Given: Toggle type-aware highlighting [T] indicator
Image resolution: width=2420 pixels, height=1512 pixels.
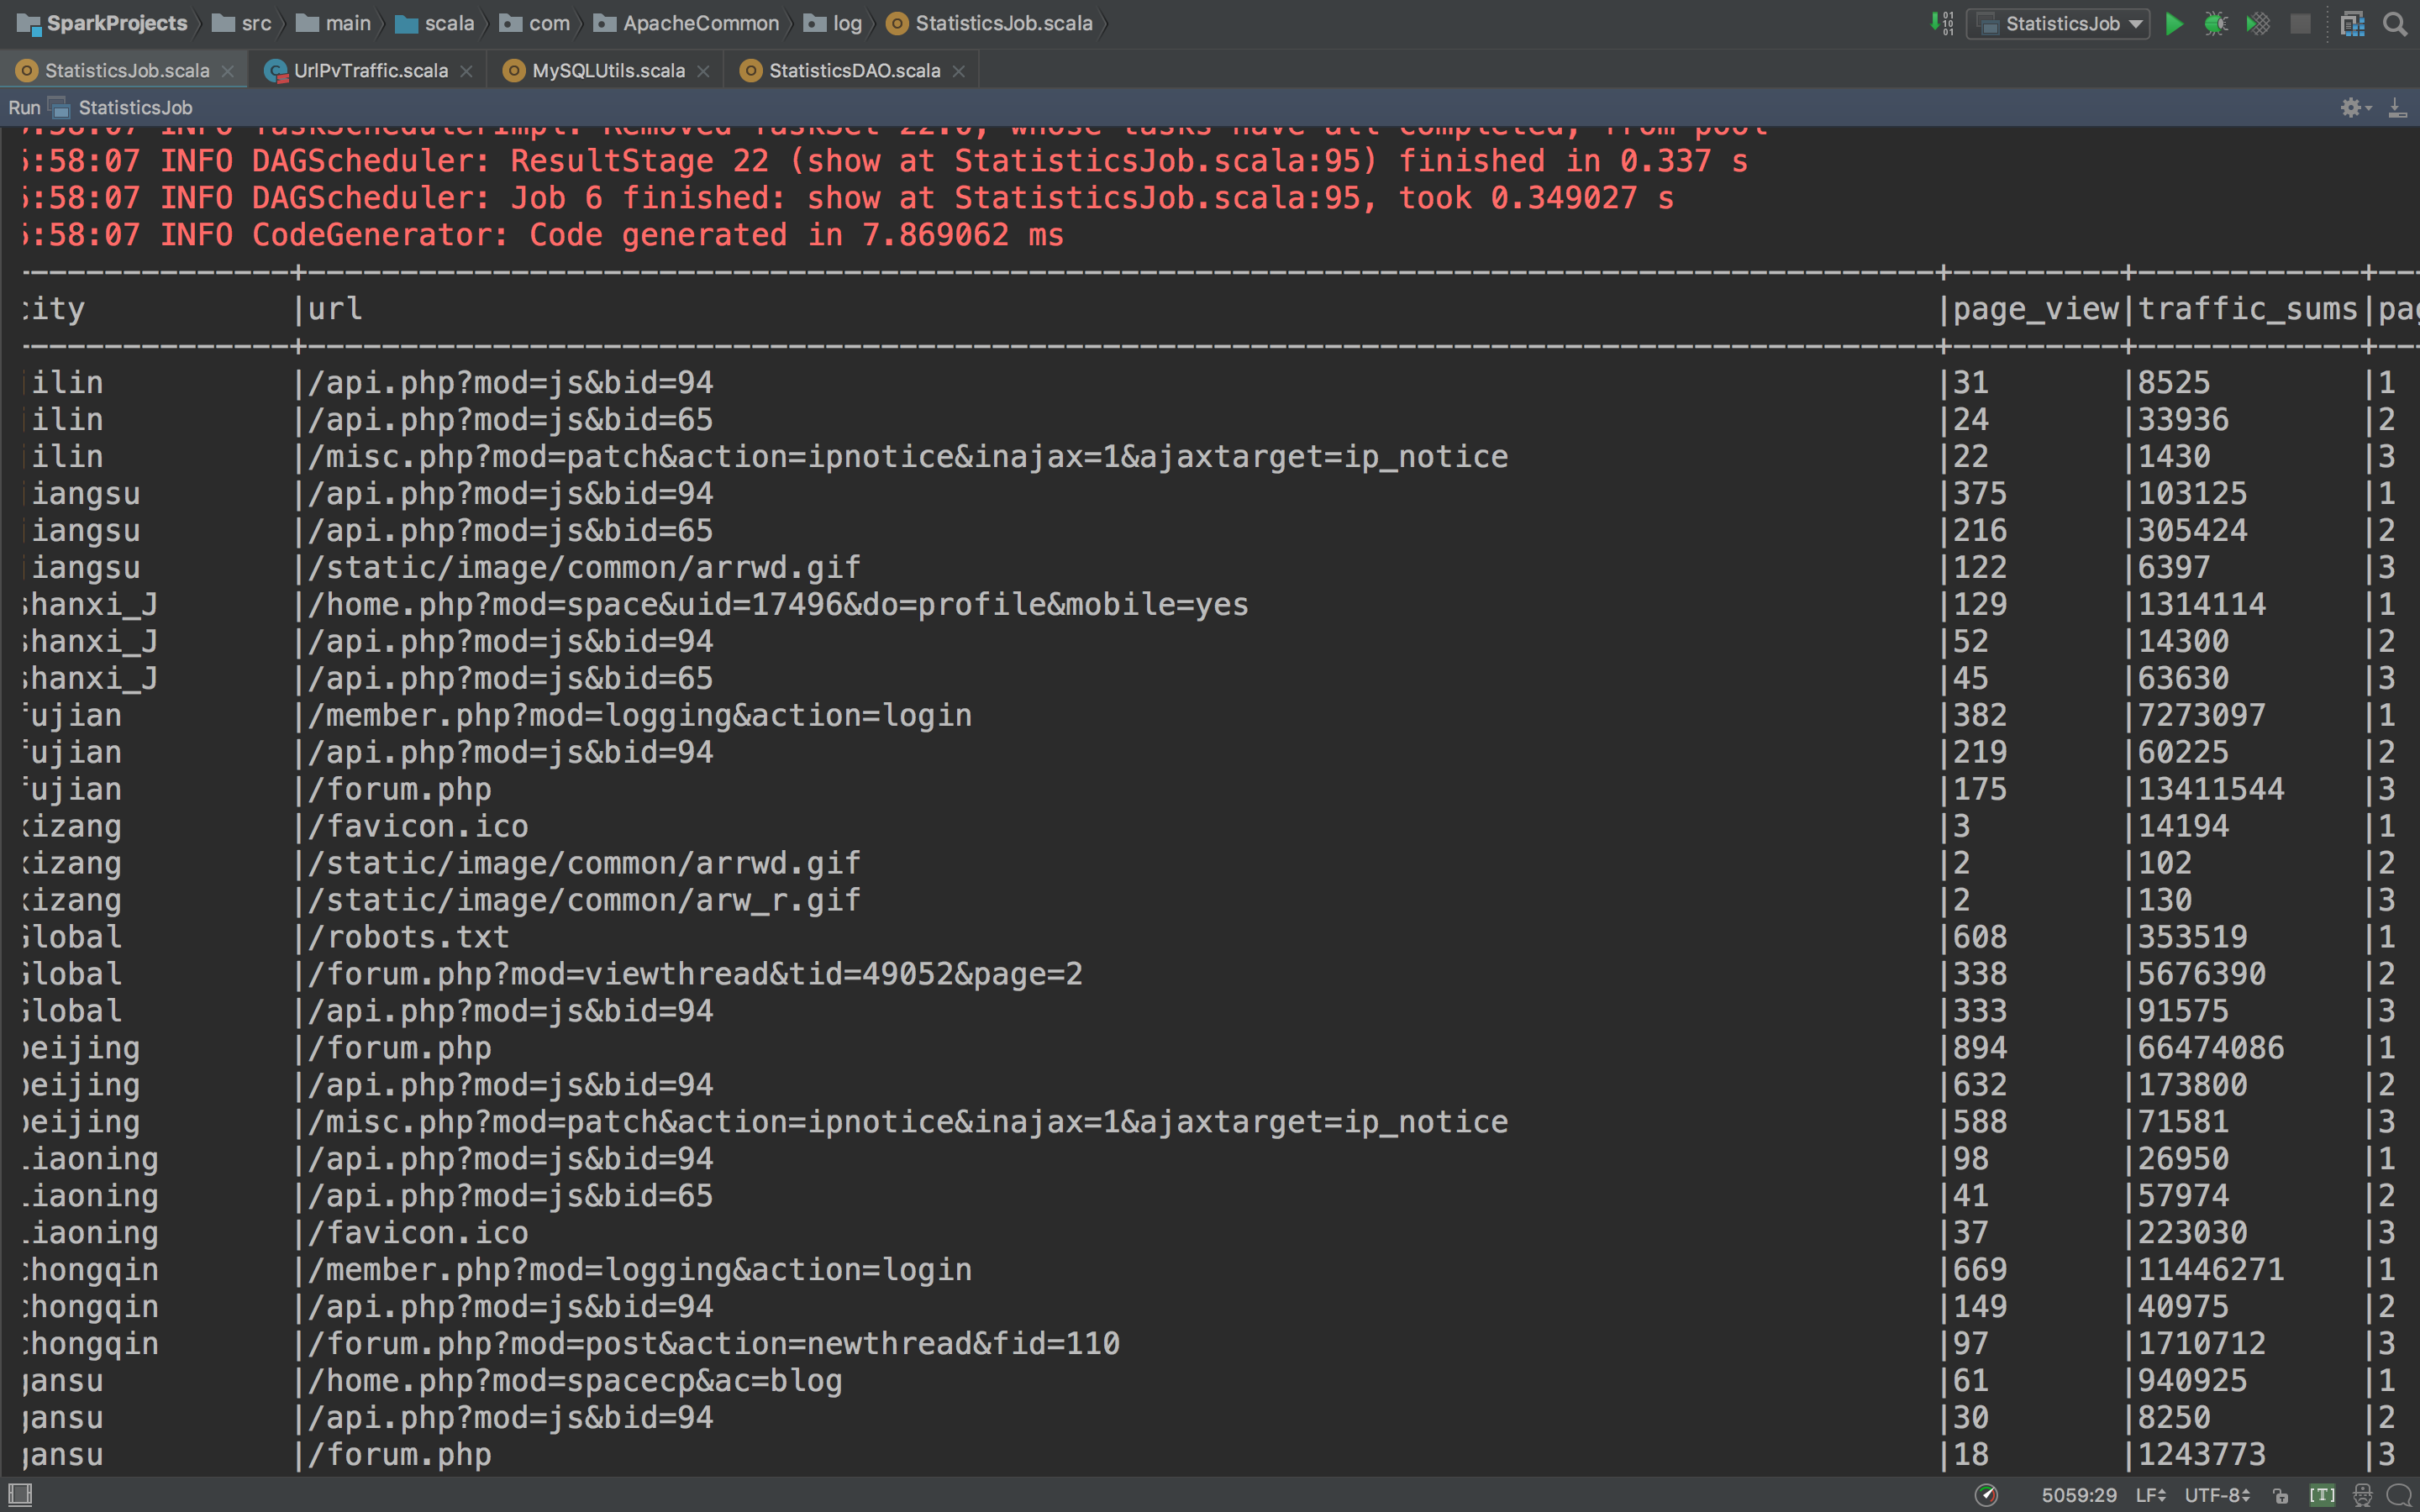Looking at the screenshot, I should pos(2322,1495).
